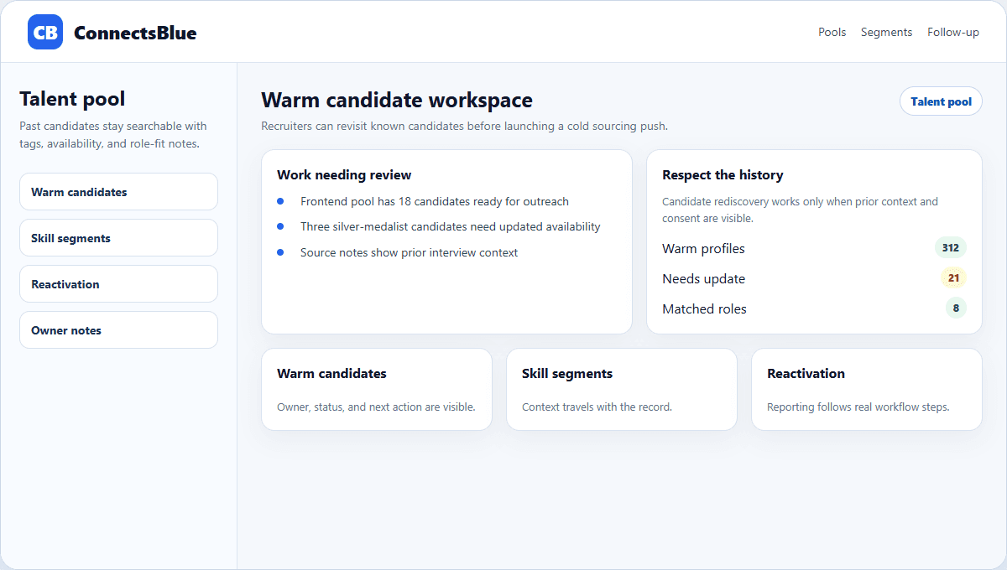Viewport: 1007px width, 570px height.
Task: Select Reactivation in the sidebar
Action: coord(118,284)
